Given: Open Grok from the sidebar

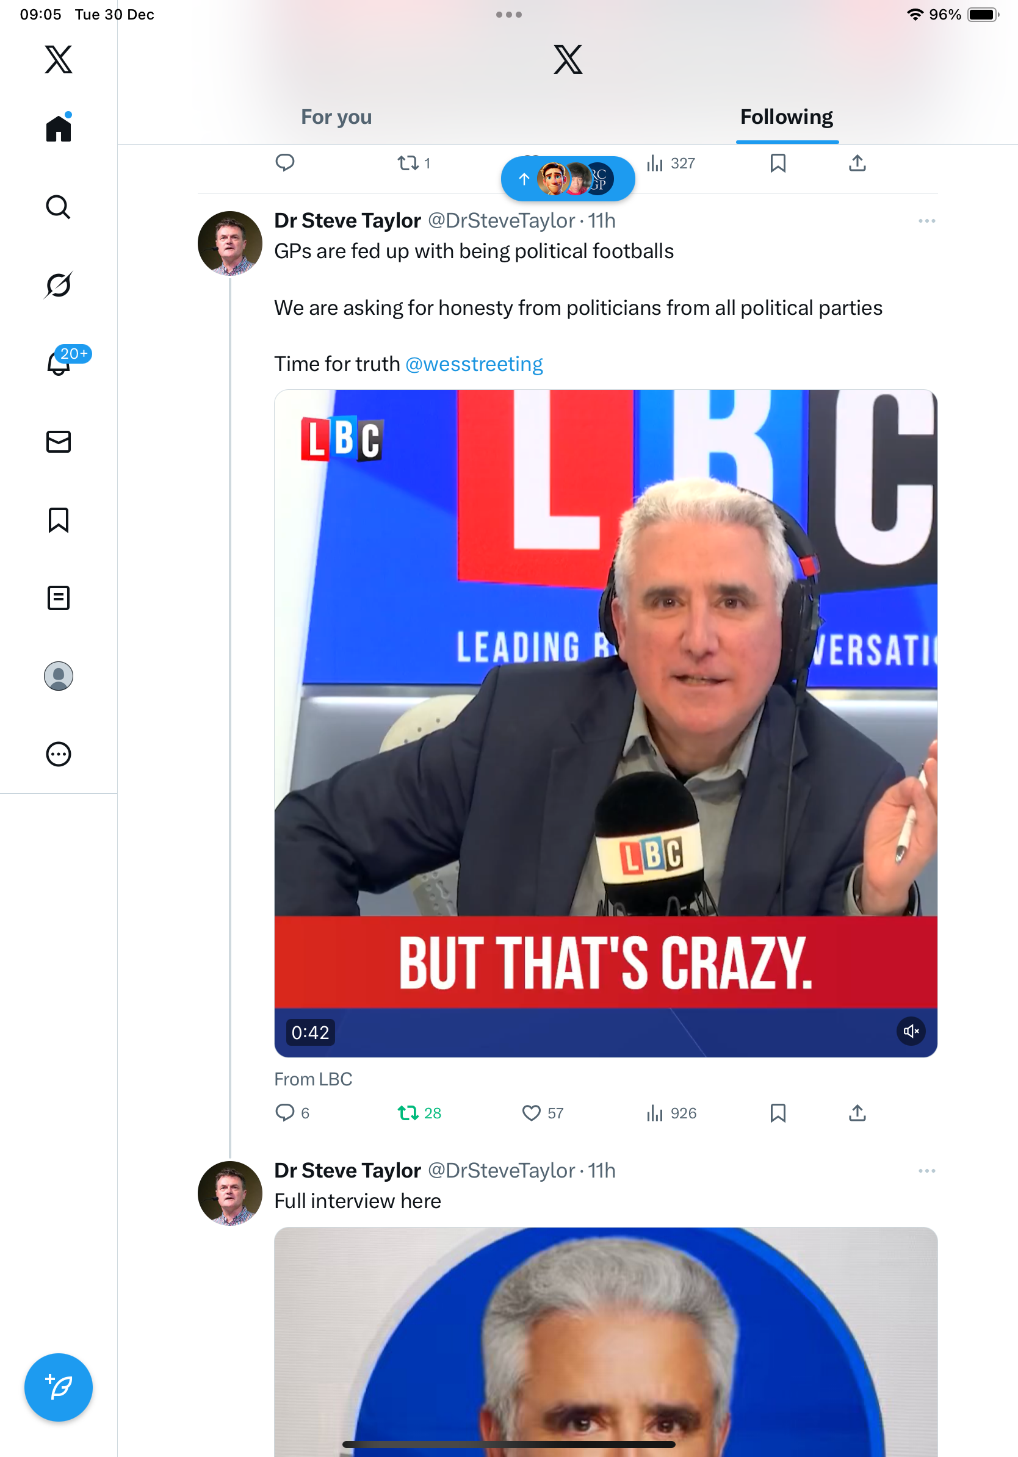Looking at the screenshot, I should tap(59, 285).
